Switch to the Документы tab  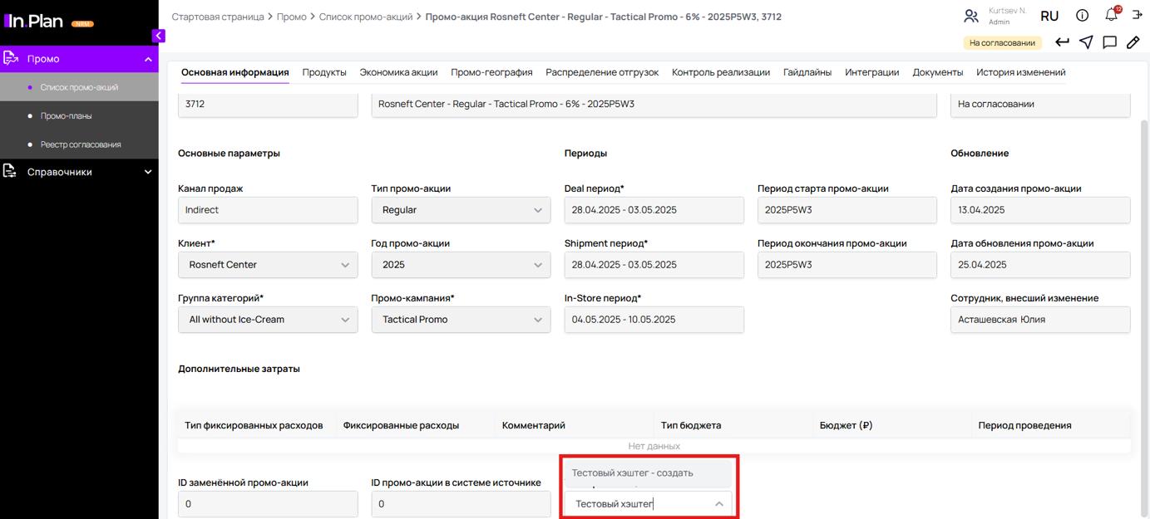[x=938, y=72]
